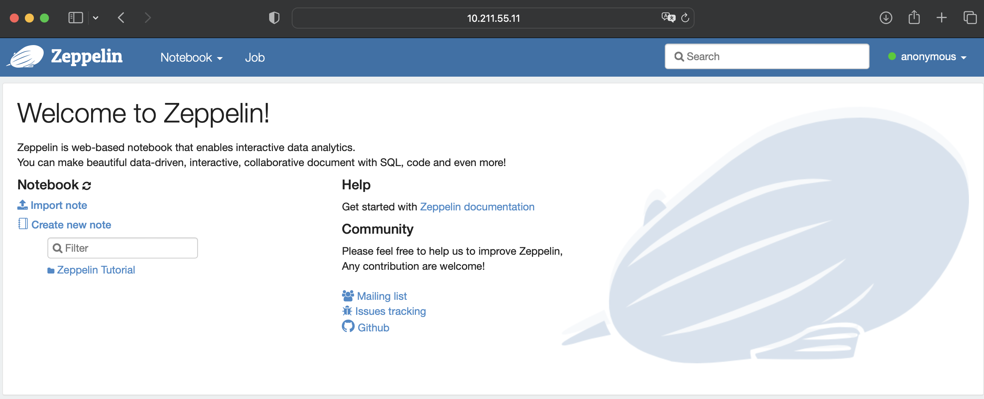Click the magnifier icon in Filter box
This screenshot has width=984, height=399.
click(57, 248)
